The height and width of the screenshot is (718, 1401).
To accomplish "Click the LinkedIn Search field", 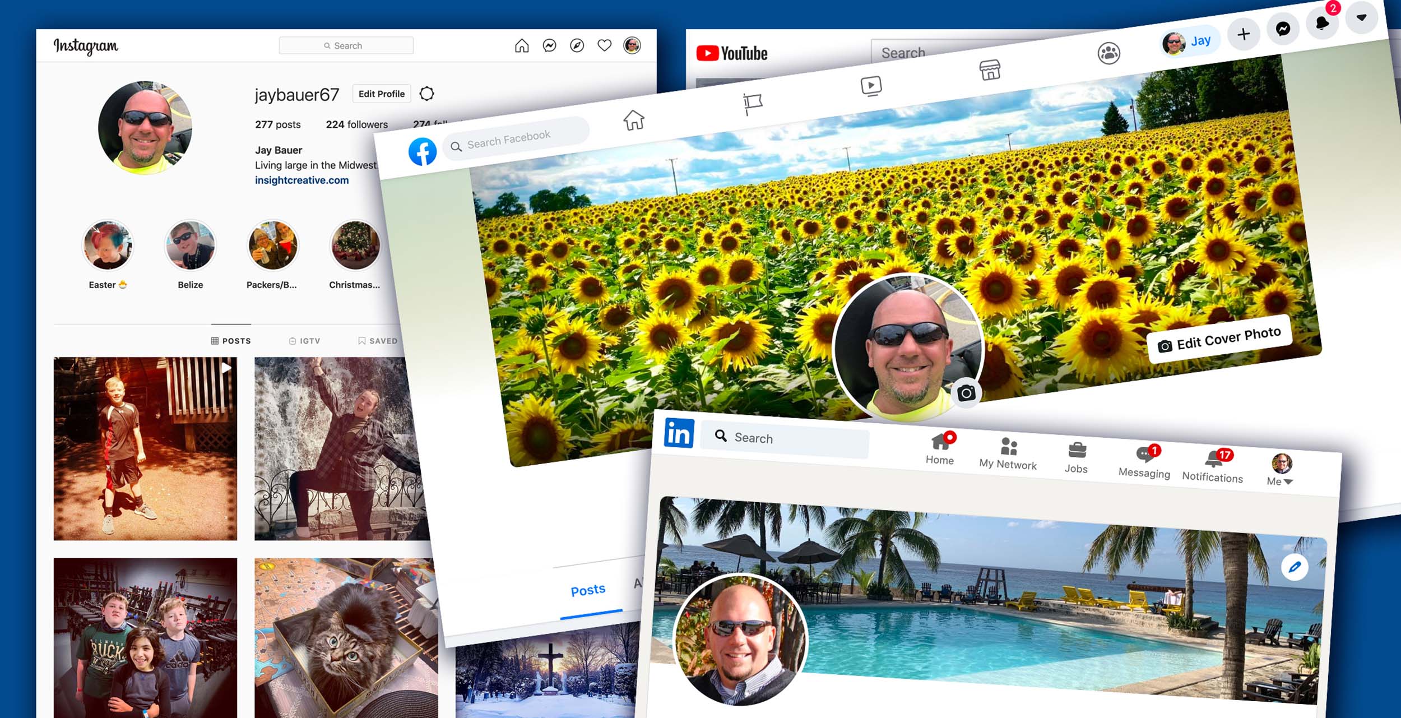I will tap(785, 439).
